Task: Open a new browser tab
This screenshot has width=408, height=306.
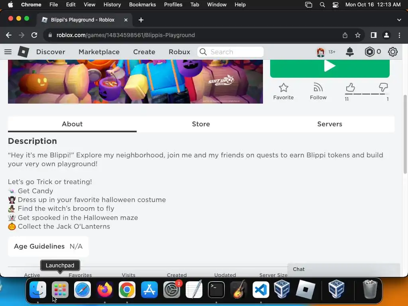Action: [141, 20]
